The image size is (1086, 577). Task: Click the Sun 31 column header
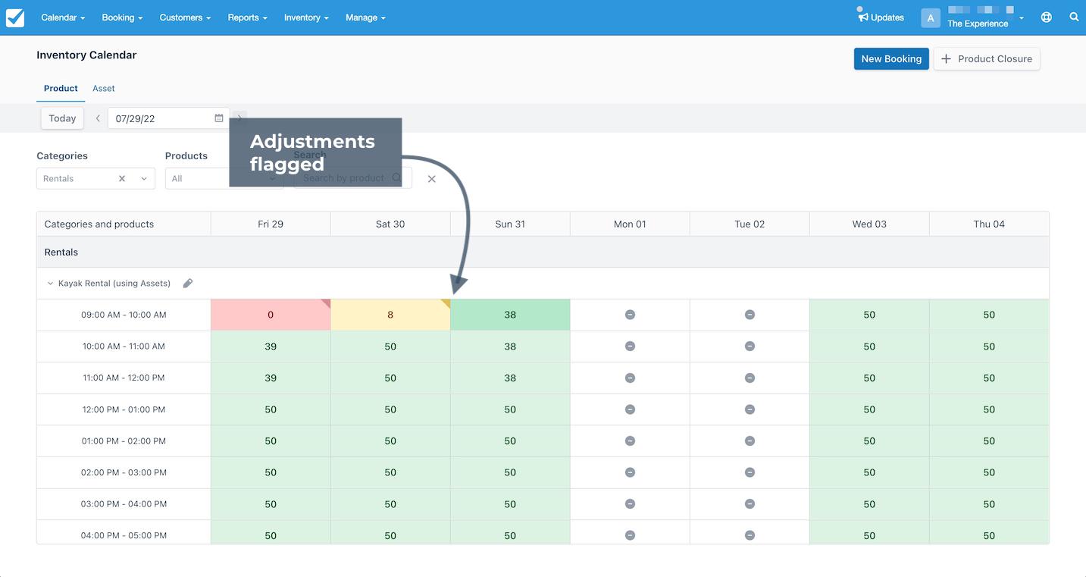[510, 224]
